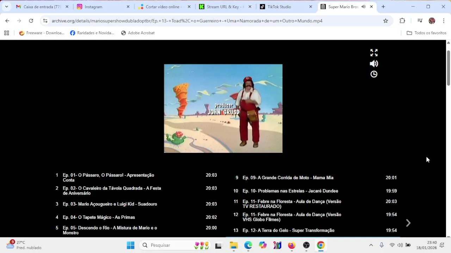Play Ep. 04- O Tapete Mágico
451x253 pixels.
click(x=136, y=217)
